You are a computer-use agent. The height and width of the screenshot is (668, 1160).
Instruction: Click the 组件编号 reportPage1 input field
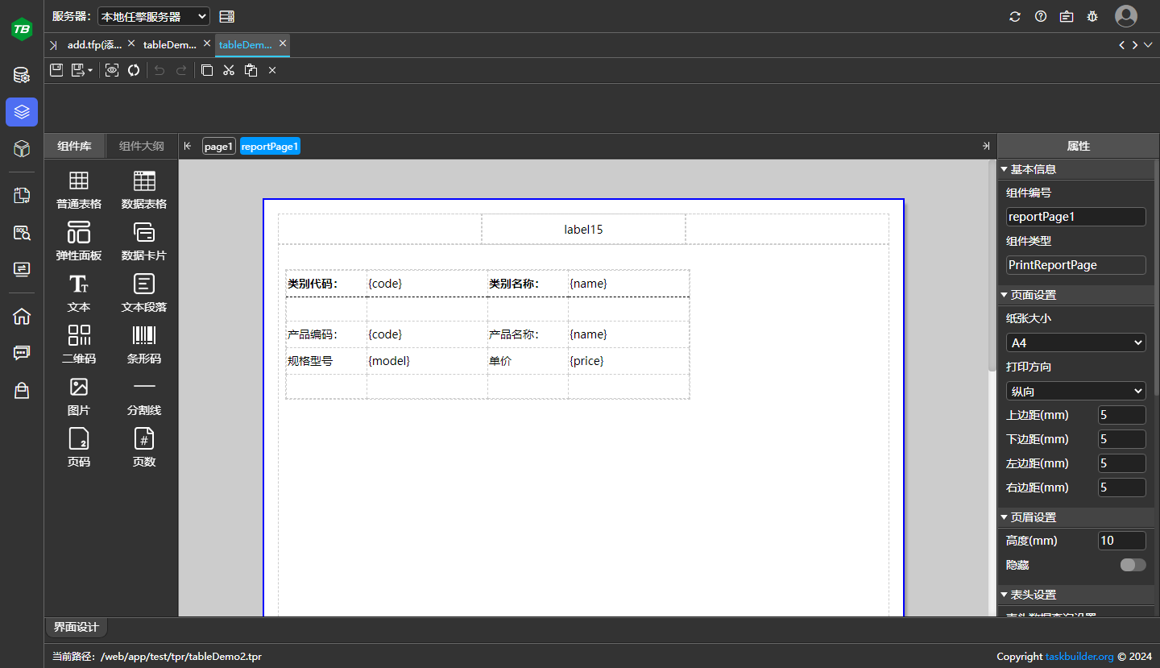click(1075, 217)
